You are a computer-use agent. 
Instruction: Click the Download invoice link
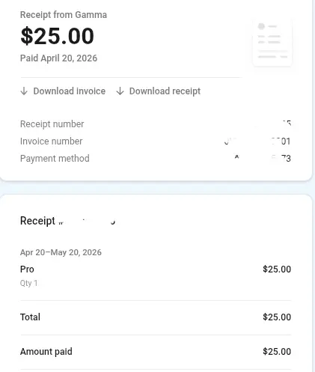click(63, 91)
